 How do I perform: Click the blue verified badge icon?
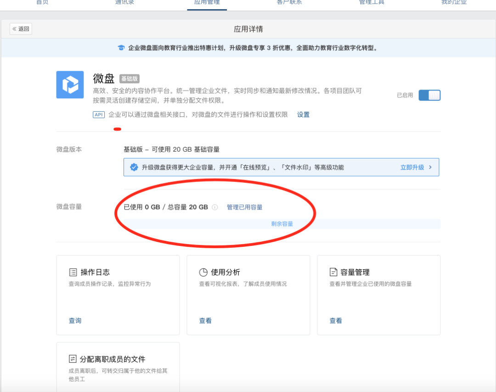click(134, 167)
